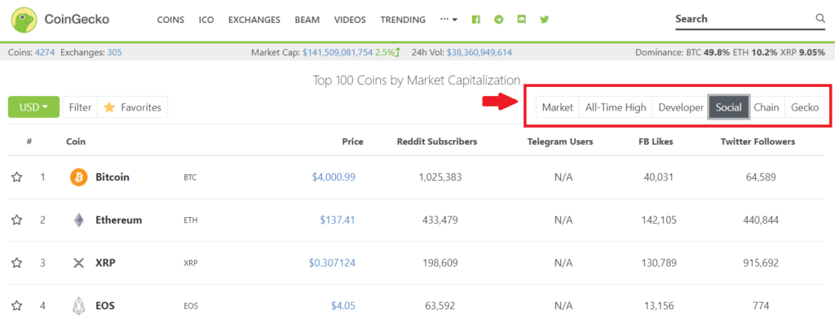Star XRP as a favorite
Viewport: 835px width, 327px height.
click(x=17, y=263)
